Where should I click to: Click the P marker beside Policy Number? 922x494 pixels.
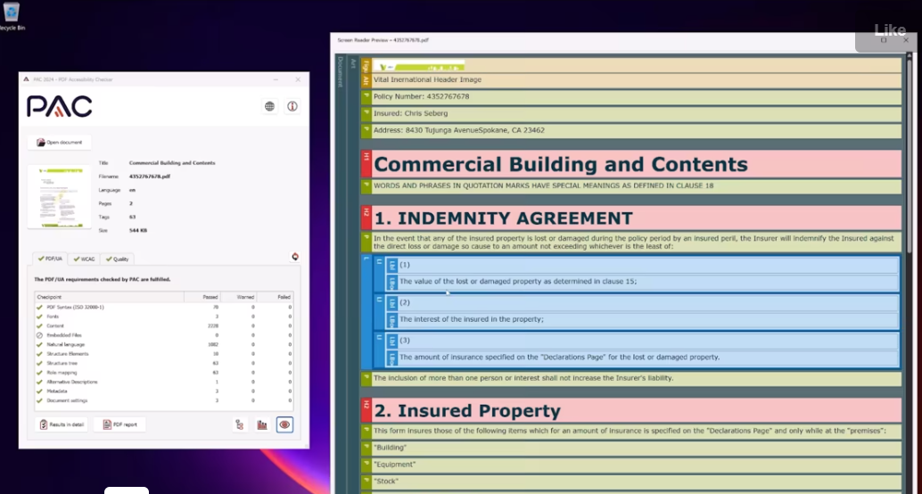pos(366,97)
